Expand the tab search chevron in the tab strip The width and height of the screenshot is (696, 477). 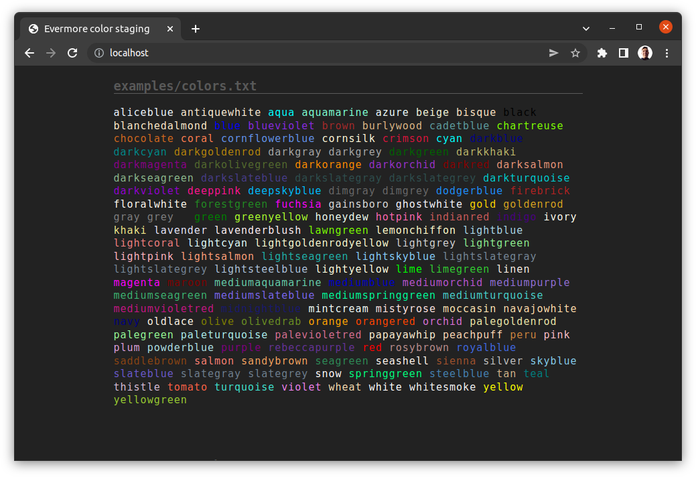point(586,28)
